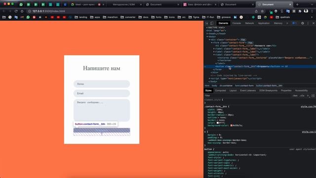
Task: Open the docs bookmarks folder
Action: pyautogui.click(x=143, y=17)
